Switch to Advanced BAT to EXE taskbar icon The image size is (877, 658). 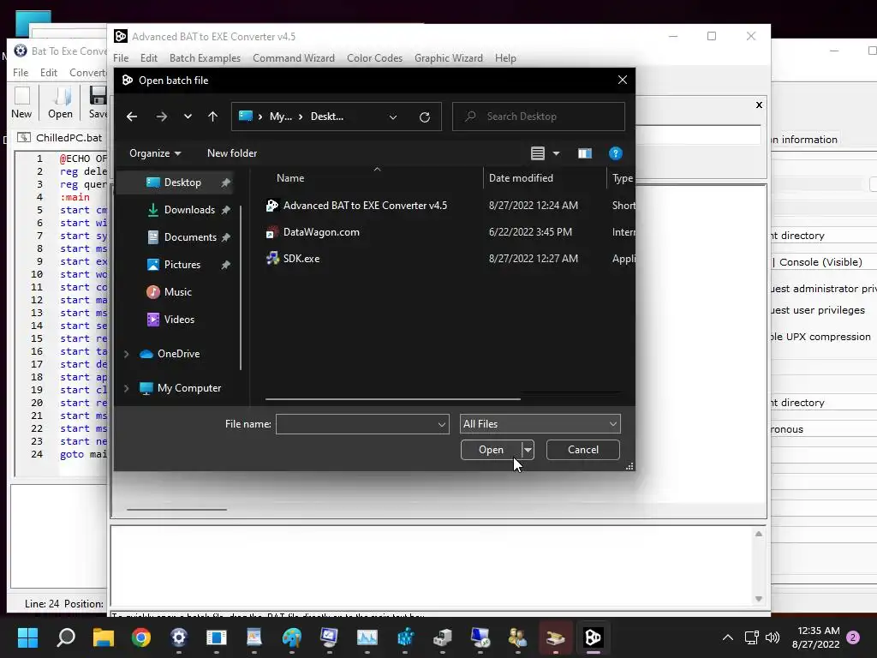coord(593,637)
